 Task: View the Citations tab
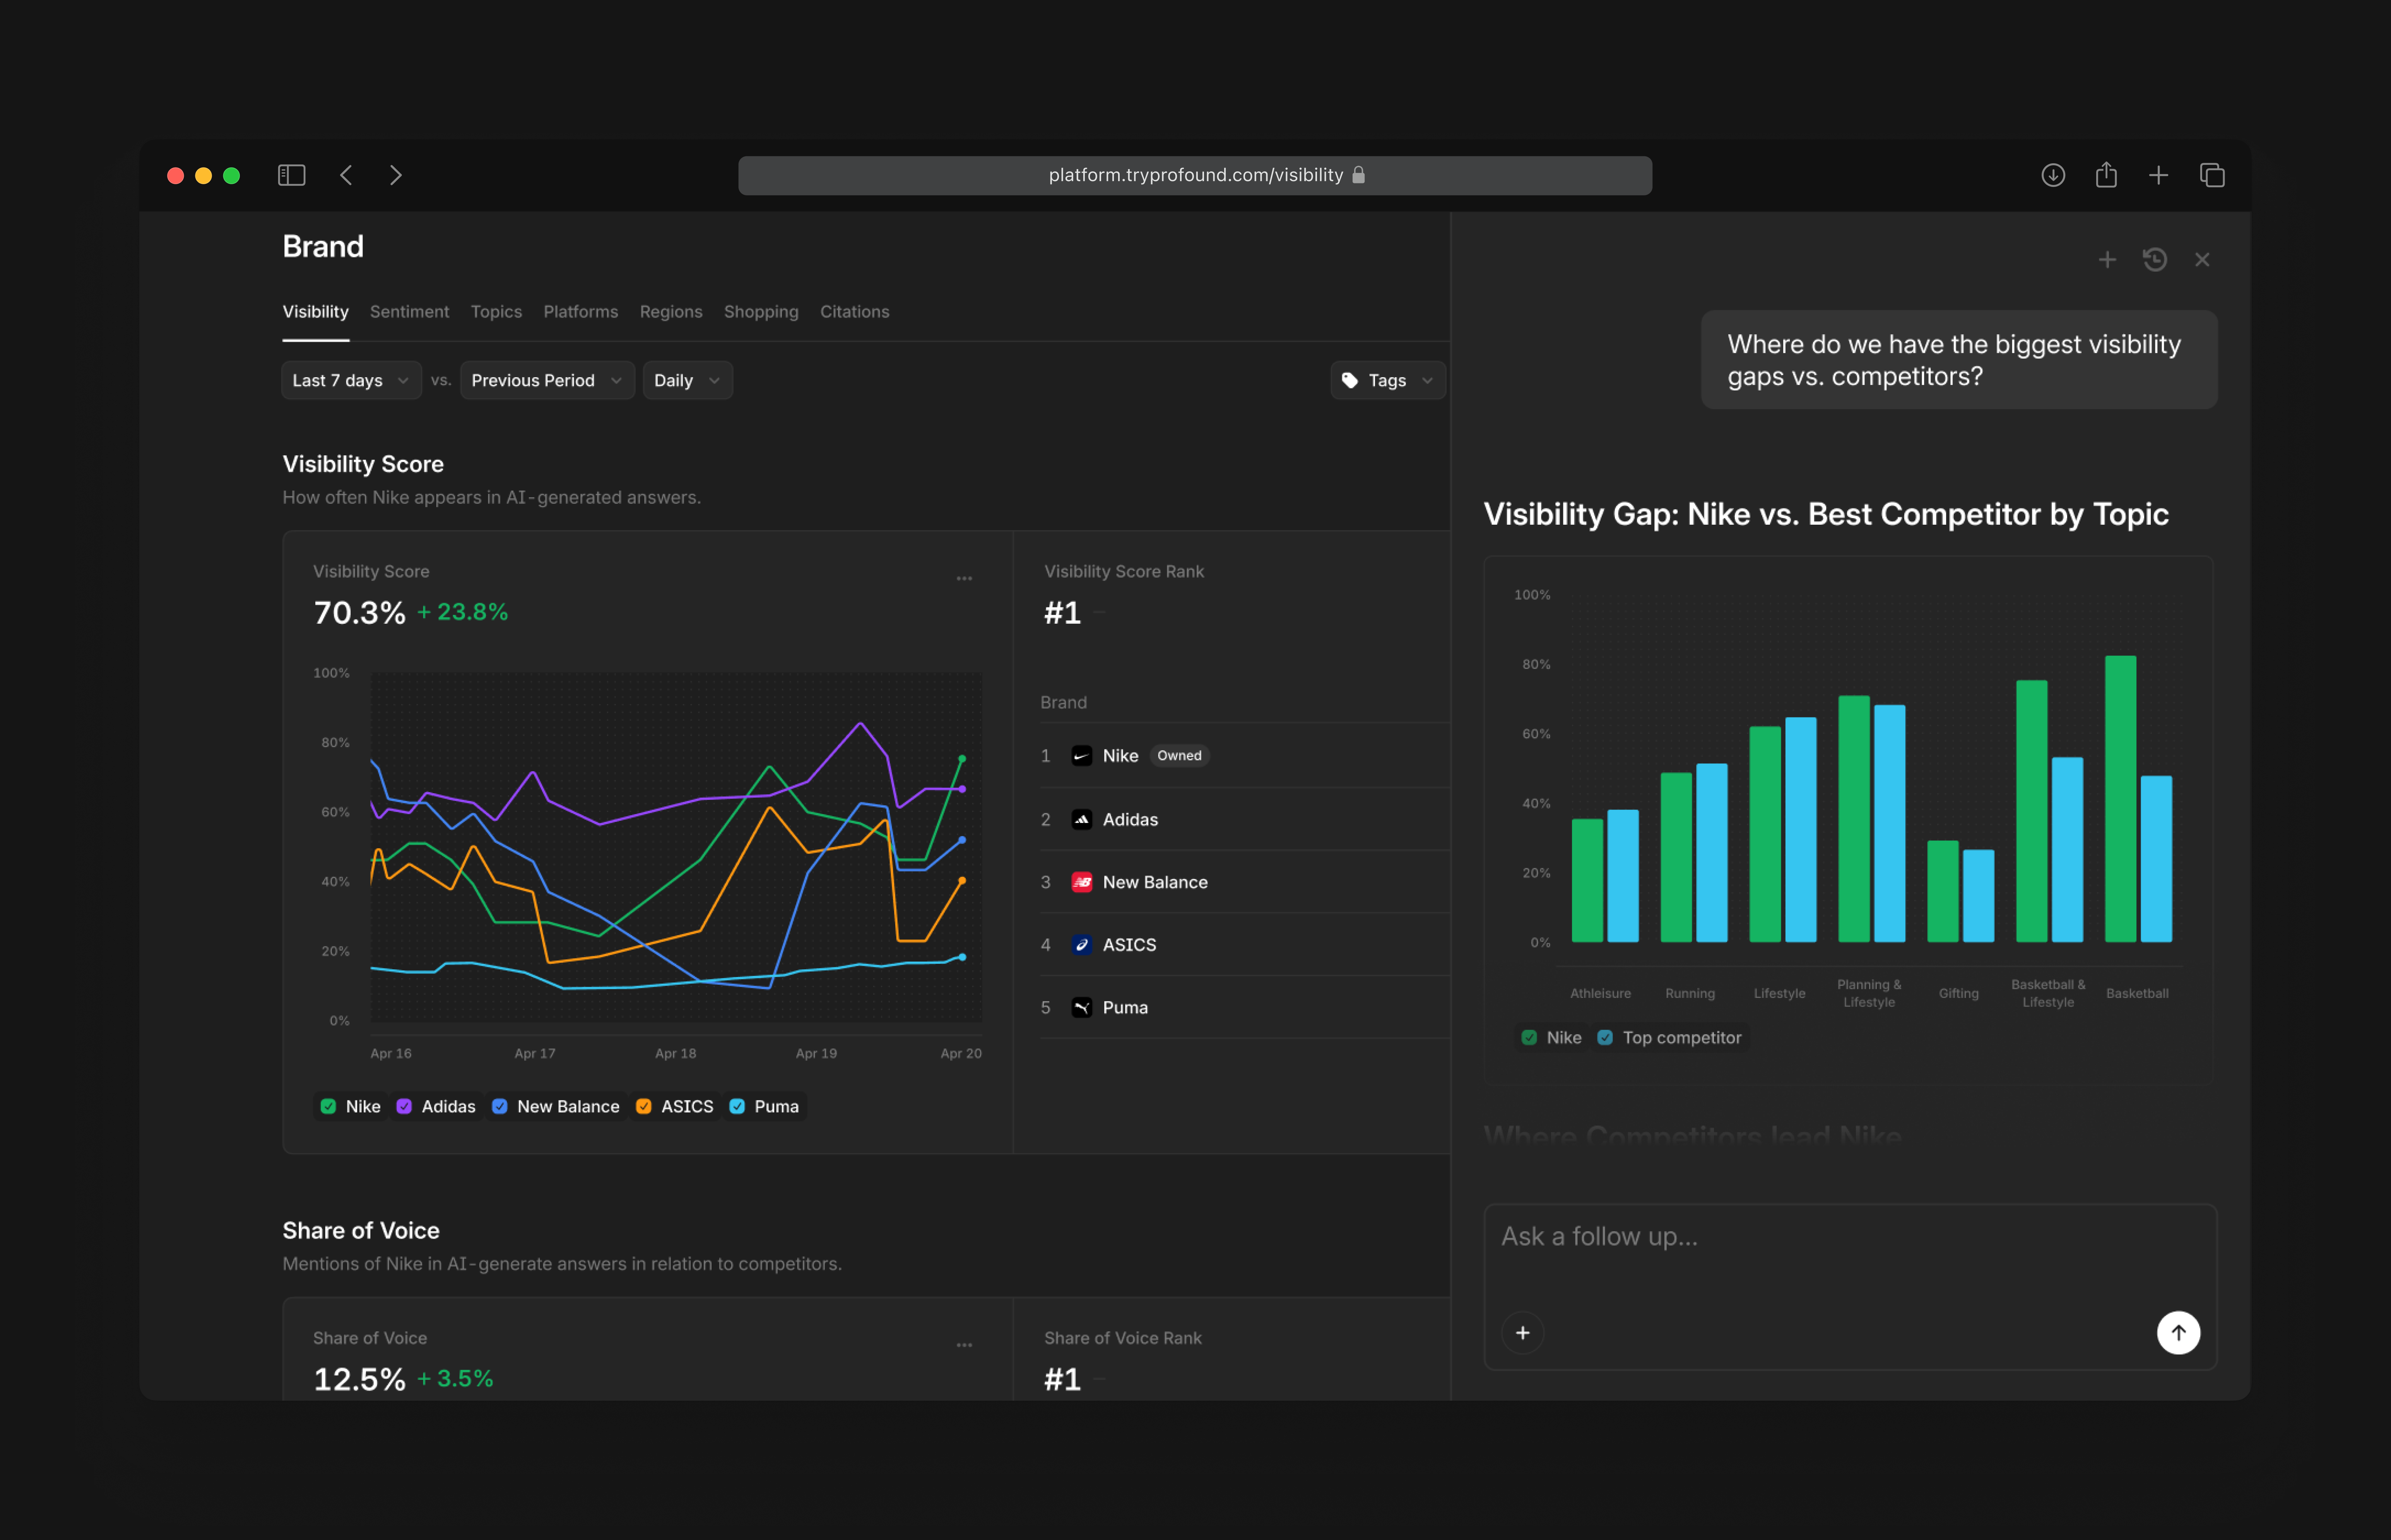[x=855, y=312]
